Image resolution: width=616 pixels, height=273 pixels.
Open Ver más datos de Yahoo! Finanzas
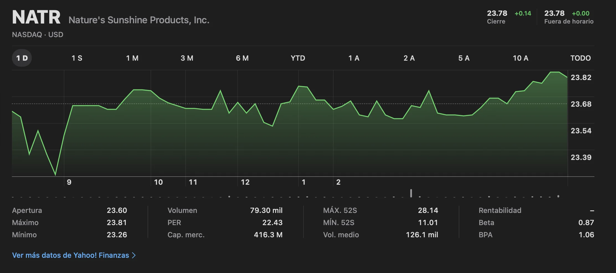click(70, 255)
